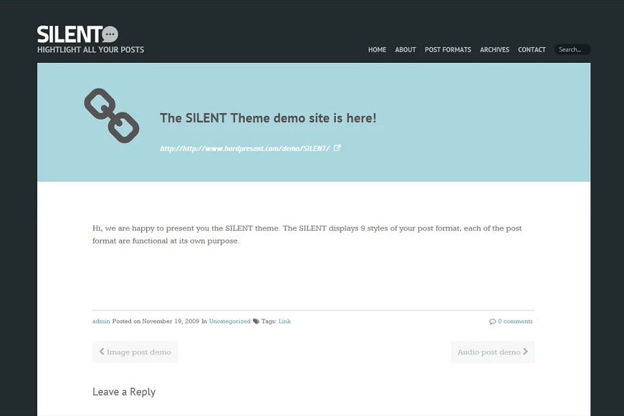Click the SILENT site title logo text
Image resolution: width=624 pixels, height=416 pixels.
tap(70, 34)
